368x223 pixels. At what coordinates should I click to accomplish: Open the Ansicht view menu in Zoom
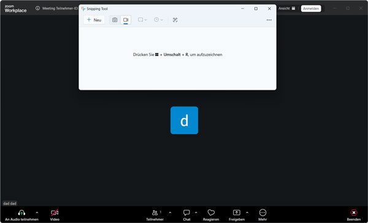tap(286, 9)
